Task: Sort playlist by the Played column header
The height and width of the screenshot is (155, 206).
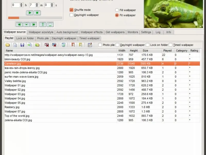Action: point(168,51)
